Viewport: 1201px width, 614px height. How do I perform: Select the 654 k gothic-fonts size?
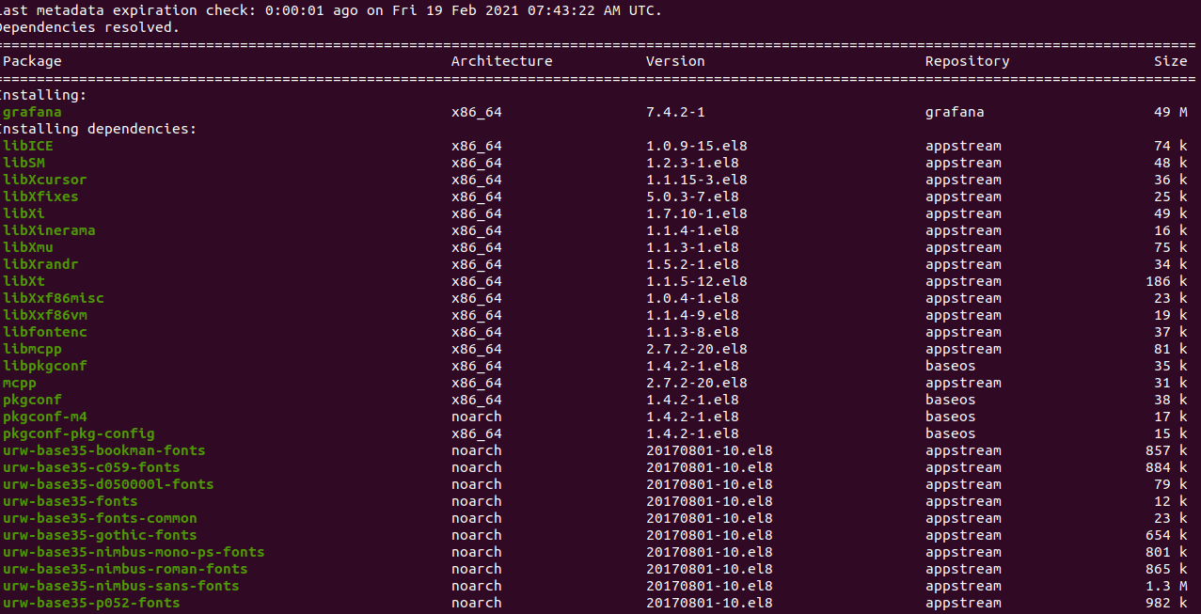1166,535
